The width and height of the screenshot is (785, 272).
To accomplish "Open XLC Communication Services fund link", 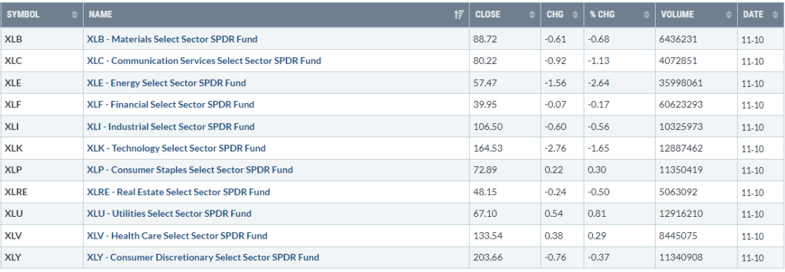I will pos(204,61).
